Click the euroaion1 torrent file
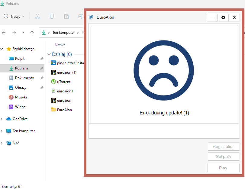This screenshot has width=245, height=189. 65,91
